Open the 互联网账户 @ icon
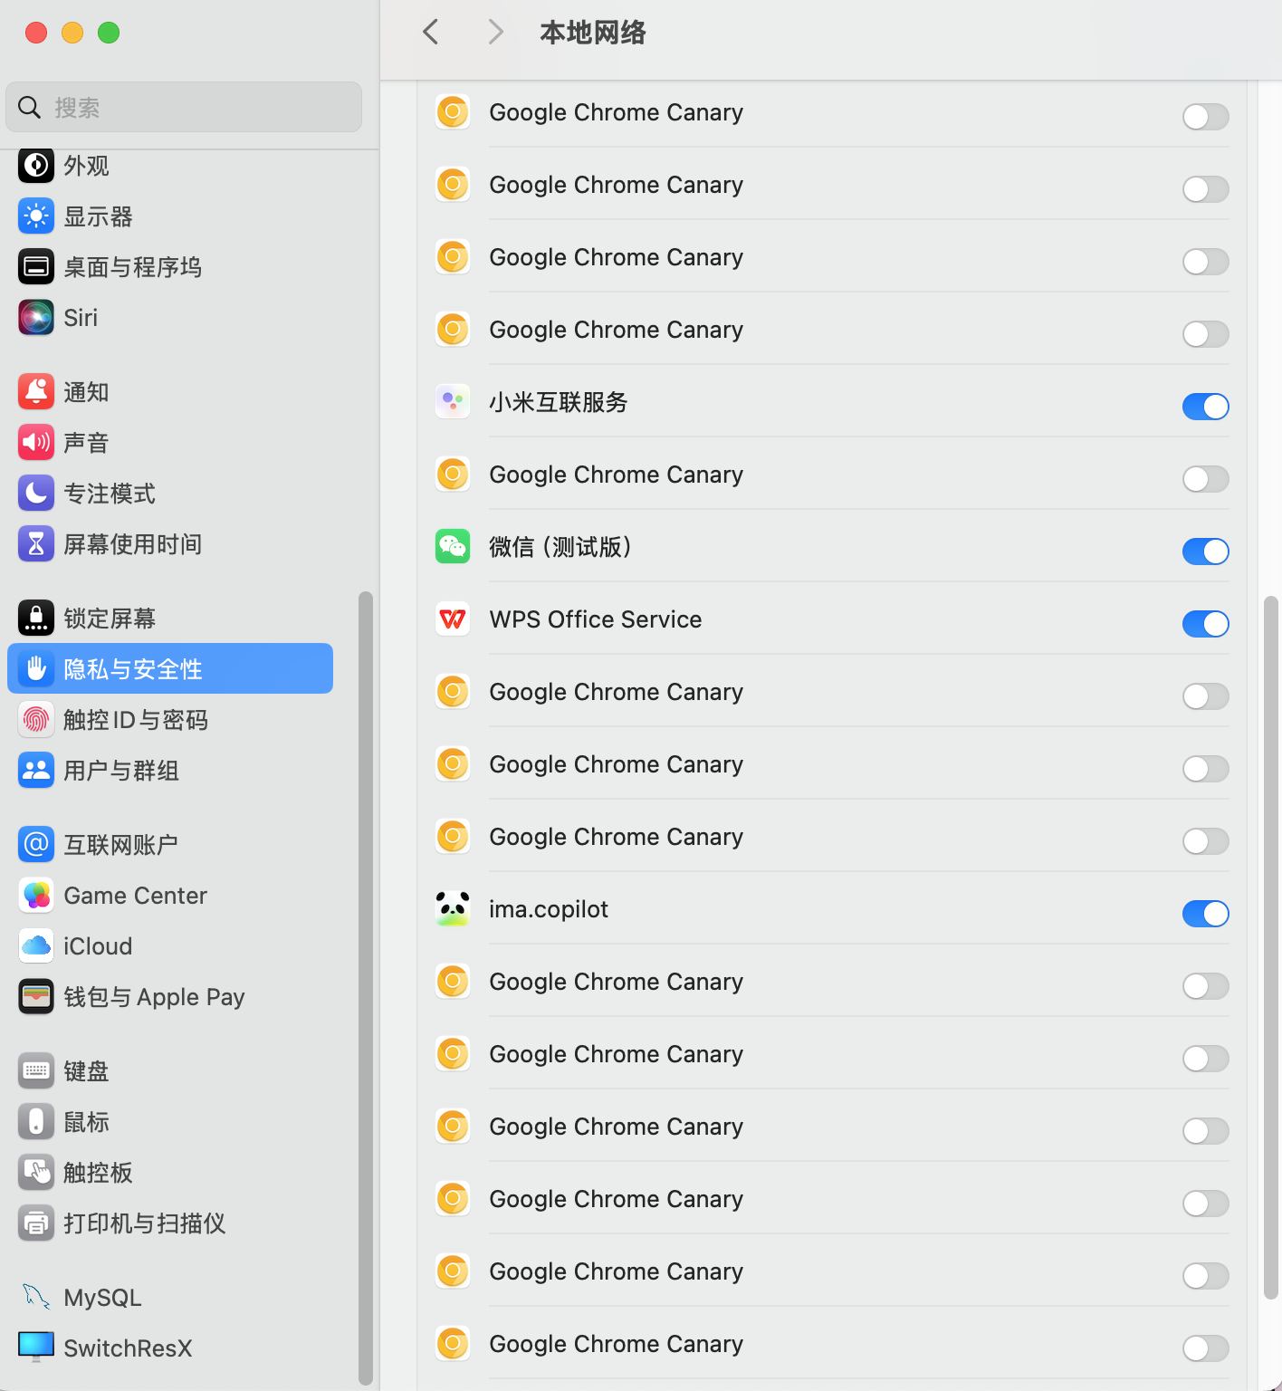Screen dimensions: 1282x1391 click(36, 845)
